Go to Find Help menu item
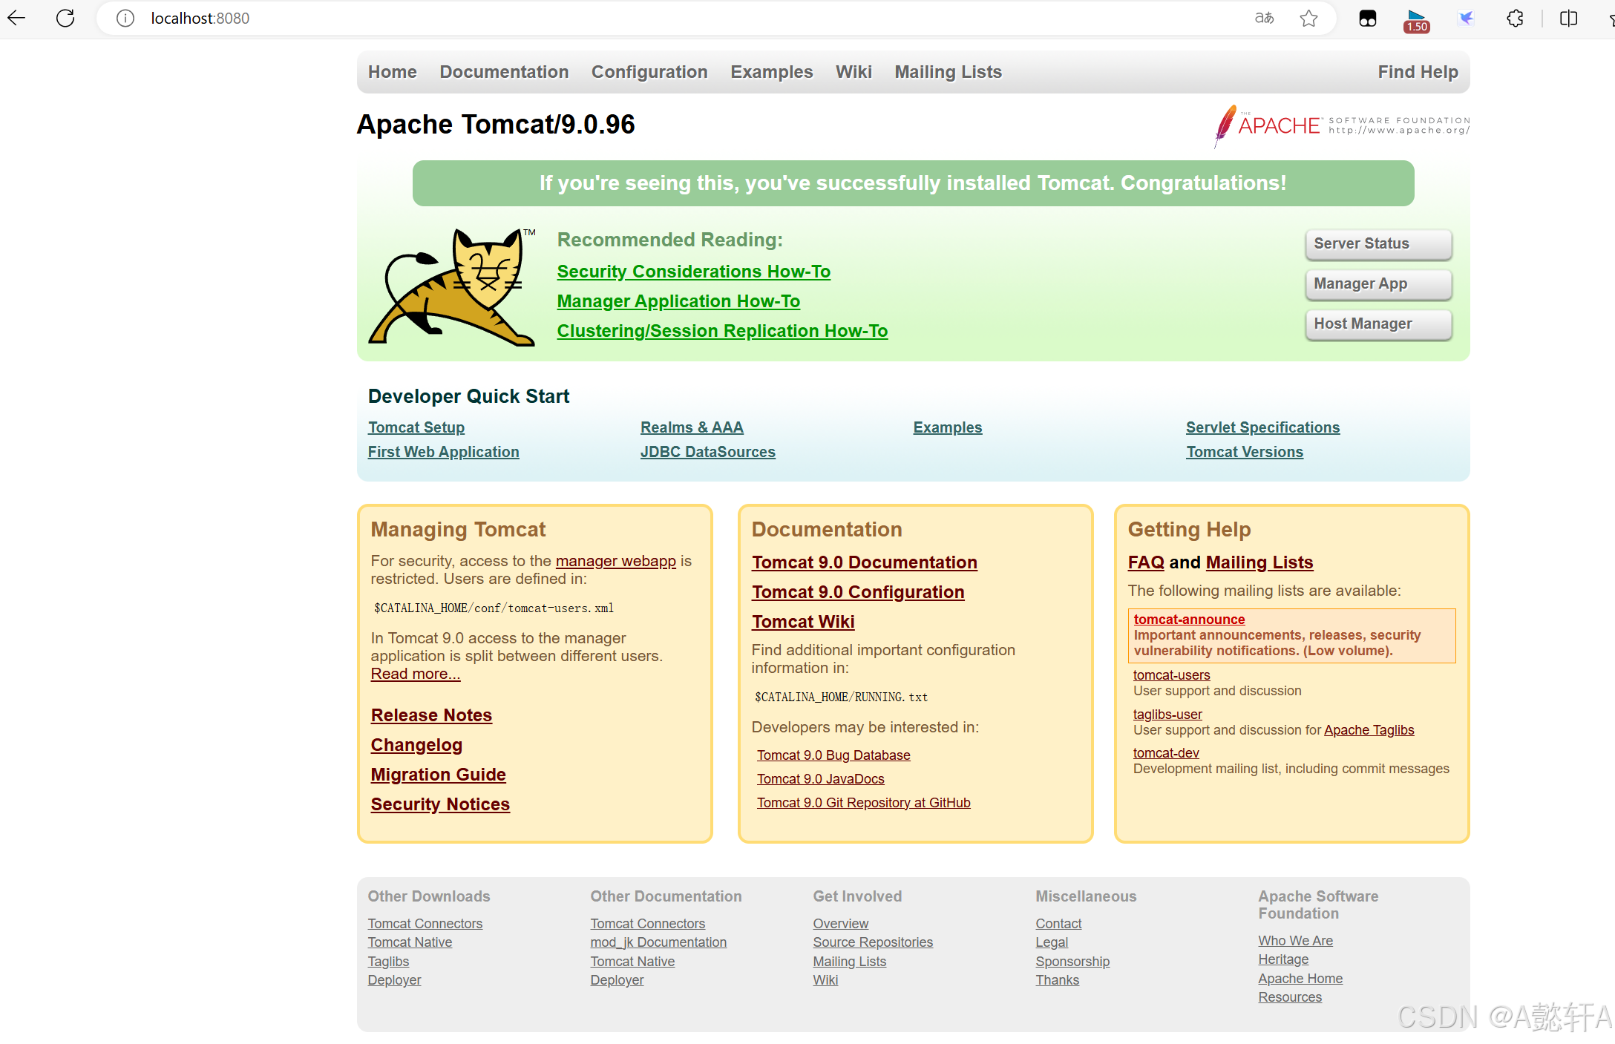 pos(1418,72)
